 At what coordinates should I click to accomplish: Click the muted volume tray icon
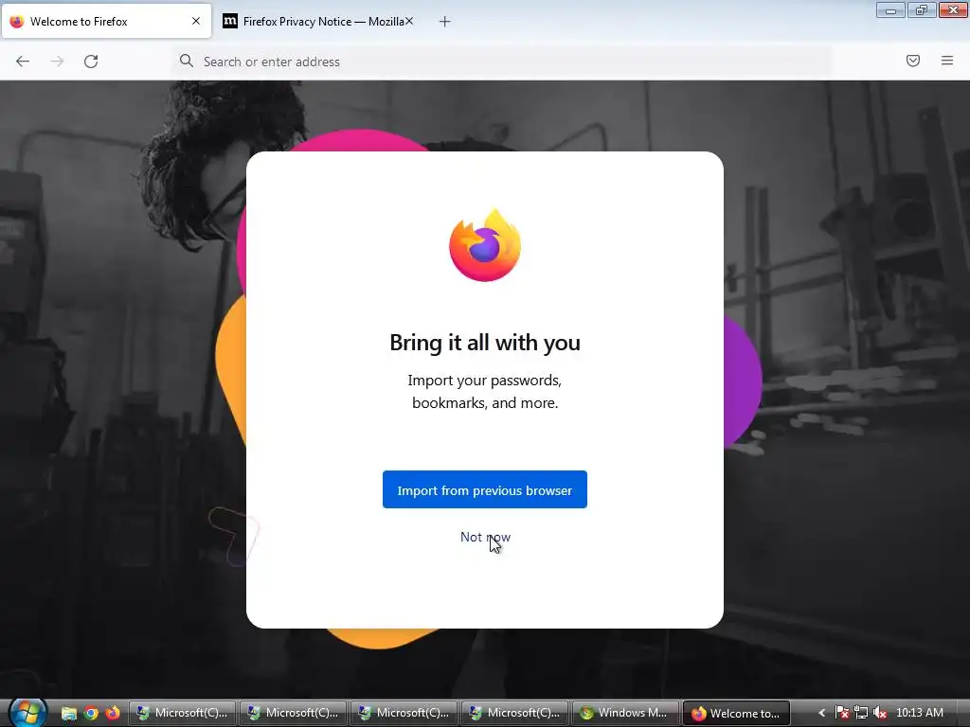pyautogui.click(x=879, y=713)
